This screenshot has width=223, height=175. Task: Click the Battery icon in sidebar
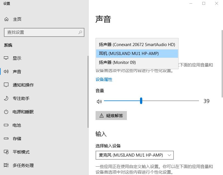6,125
